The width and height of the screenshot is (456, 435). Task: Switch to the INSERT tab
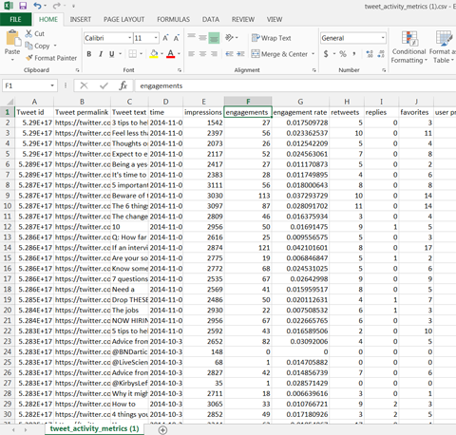pos(81,19)
